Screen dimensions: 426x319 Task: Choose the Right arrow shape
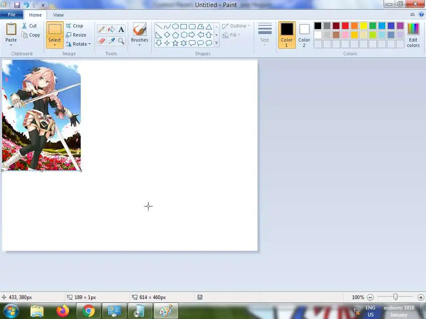pos(192,35)
